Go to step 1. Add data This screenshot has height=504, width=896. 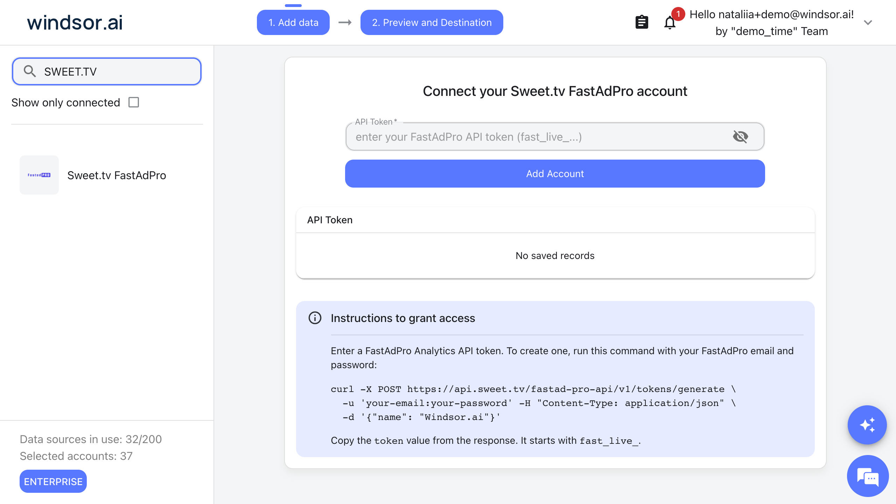pyautogui.click(x=293, y=22)
